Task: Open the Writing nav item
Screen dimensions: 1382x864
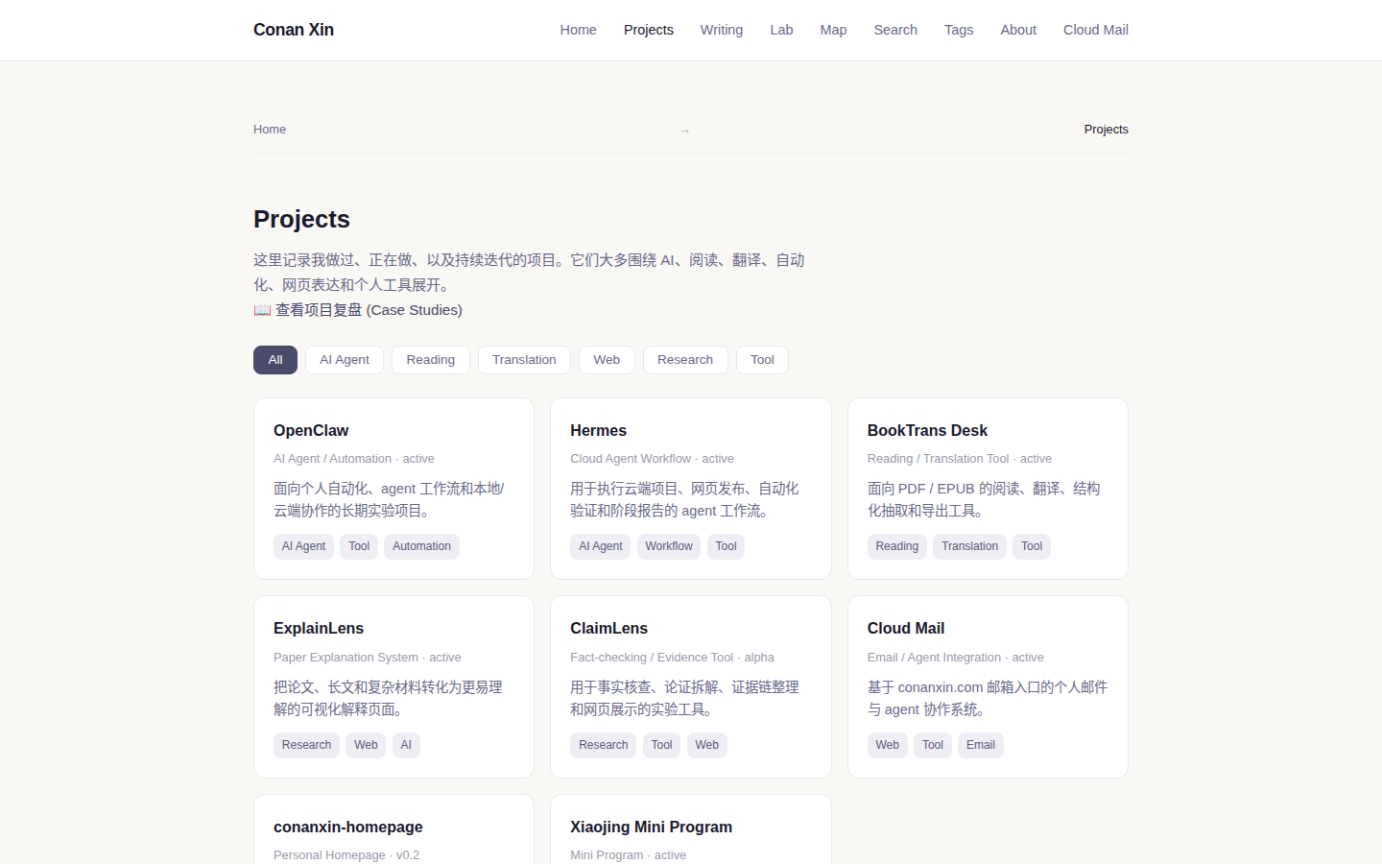Action: [x=722, y=30]
